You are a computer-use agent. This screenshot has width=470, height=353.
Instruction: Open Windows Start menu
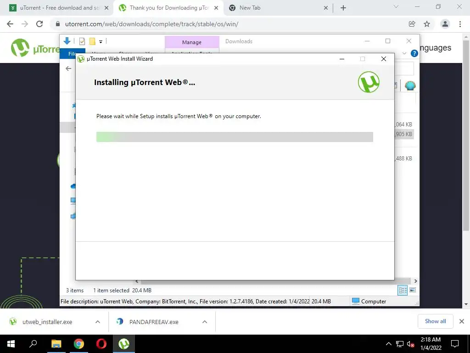(11, 344)
